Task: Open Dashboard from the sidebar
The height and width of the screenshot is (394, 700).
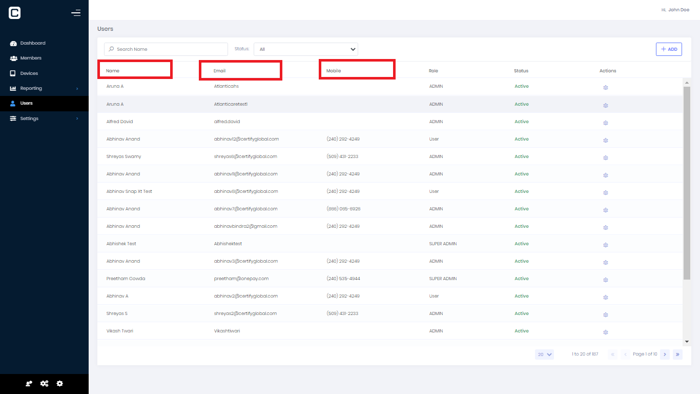Action: coord(33,43)
